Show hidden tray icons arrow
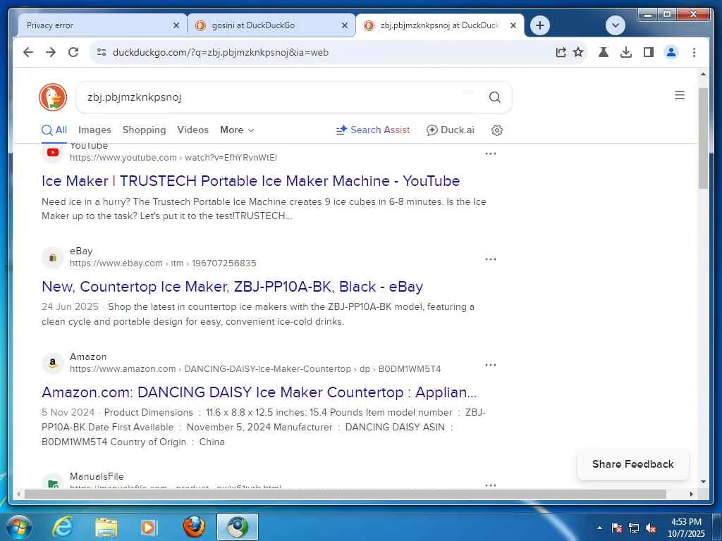Image resolution: width=722 pixels, height=541 pixels. 599,528
